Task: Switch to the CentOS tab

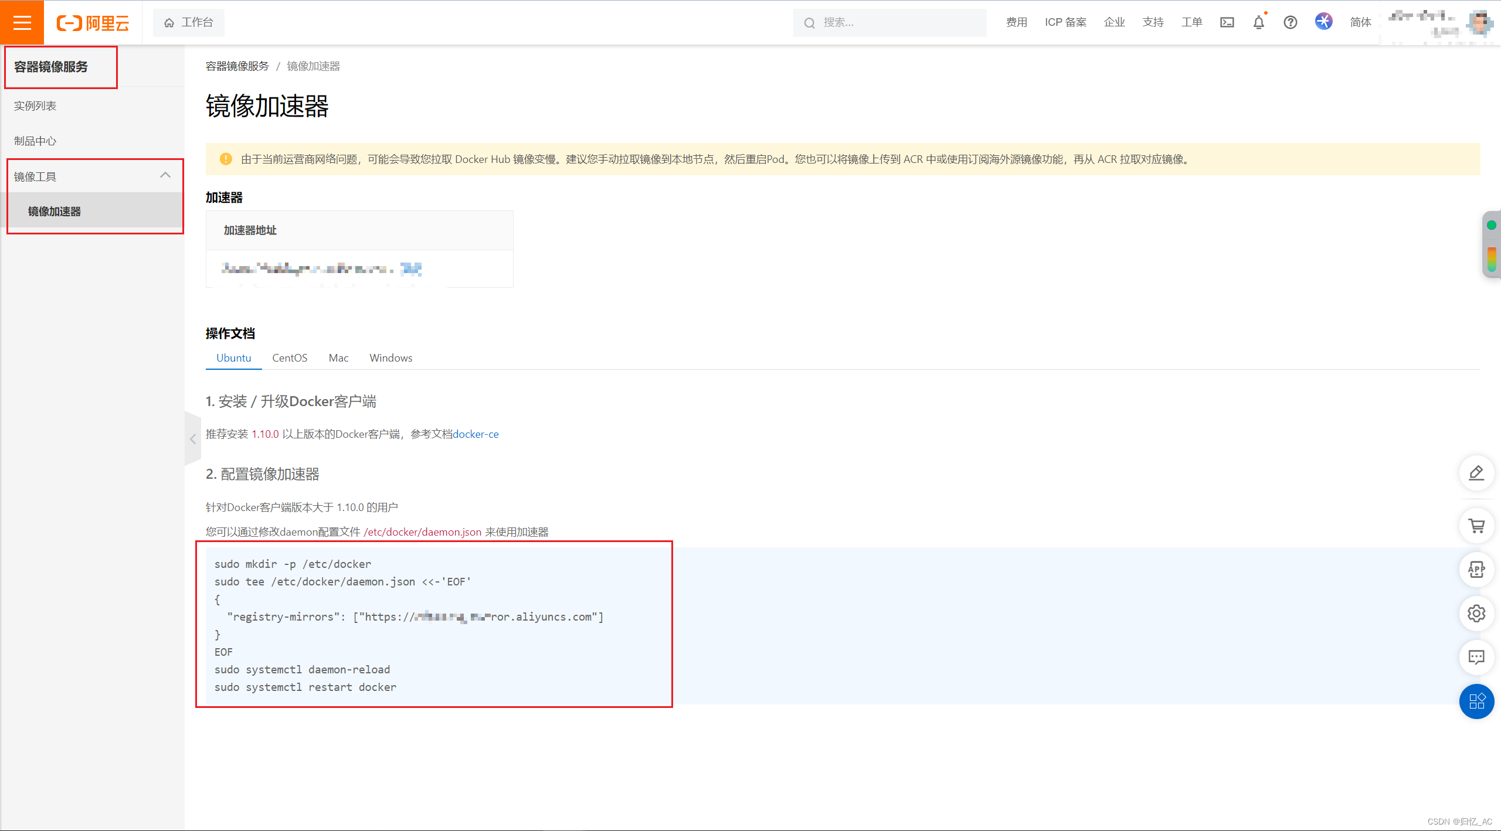Action: (290, 357)
